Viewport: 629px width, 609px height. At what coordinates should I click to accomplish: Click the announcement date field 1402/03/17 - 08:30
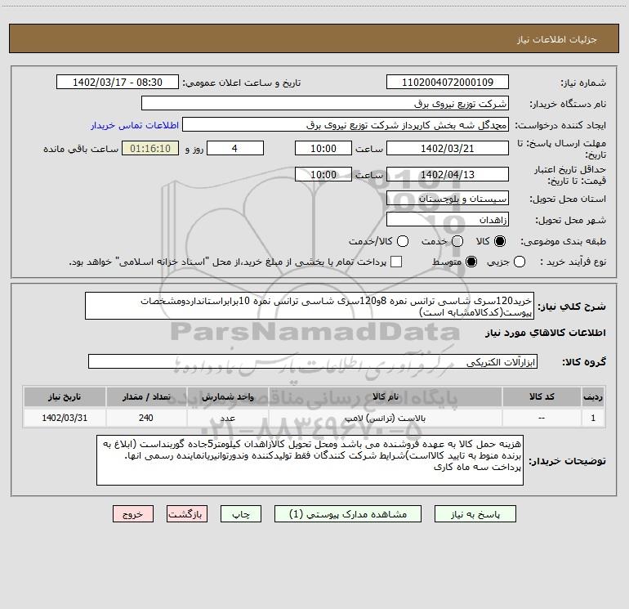[x=118, y=83]
